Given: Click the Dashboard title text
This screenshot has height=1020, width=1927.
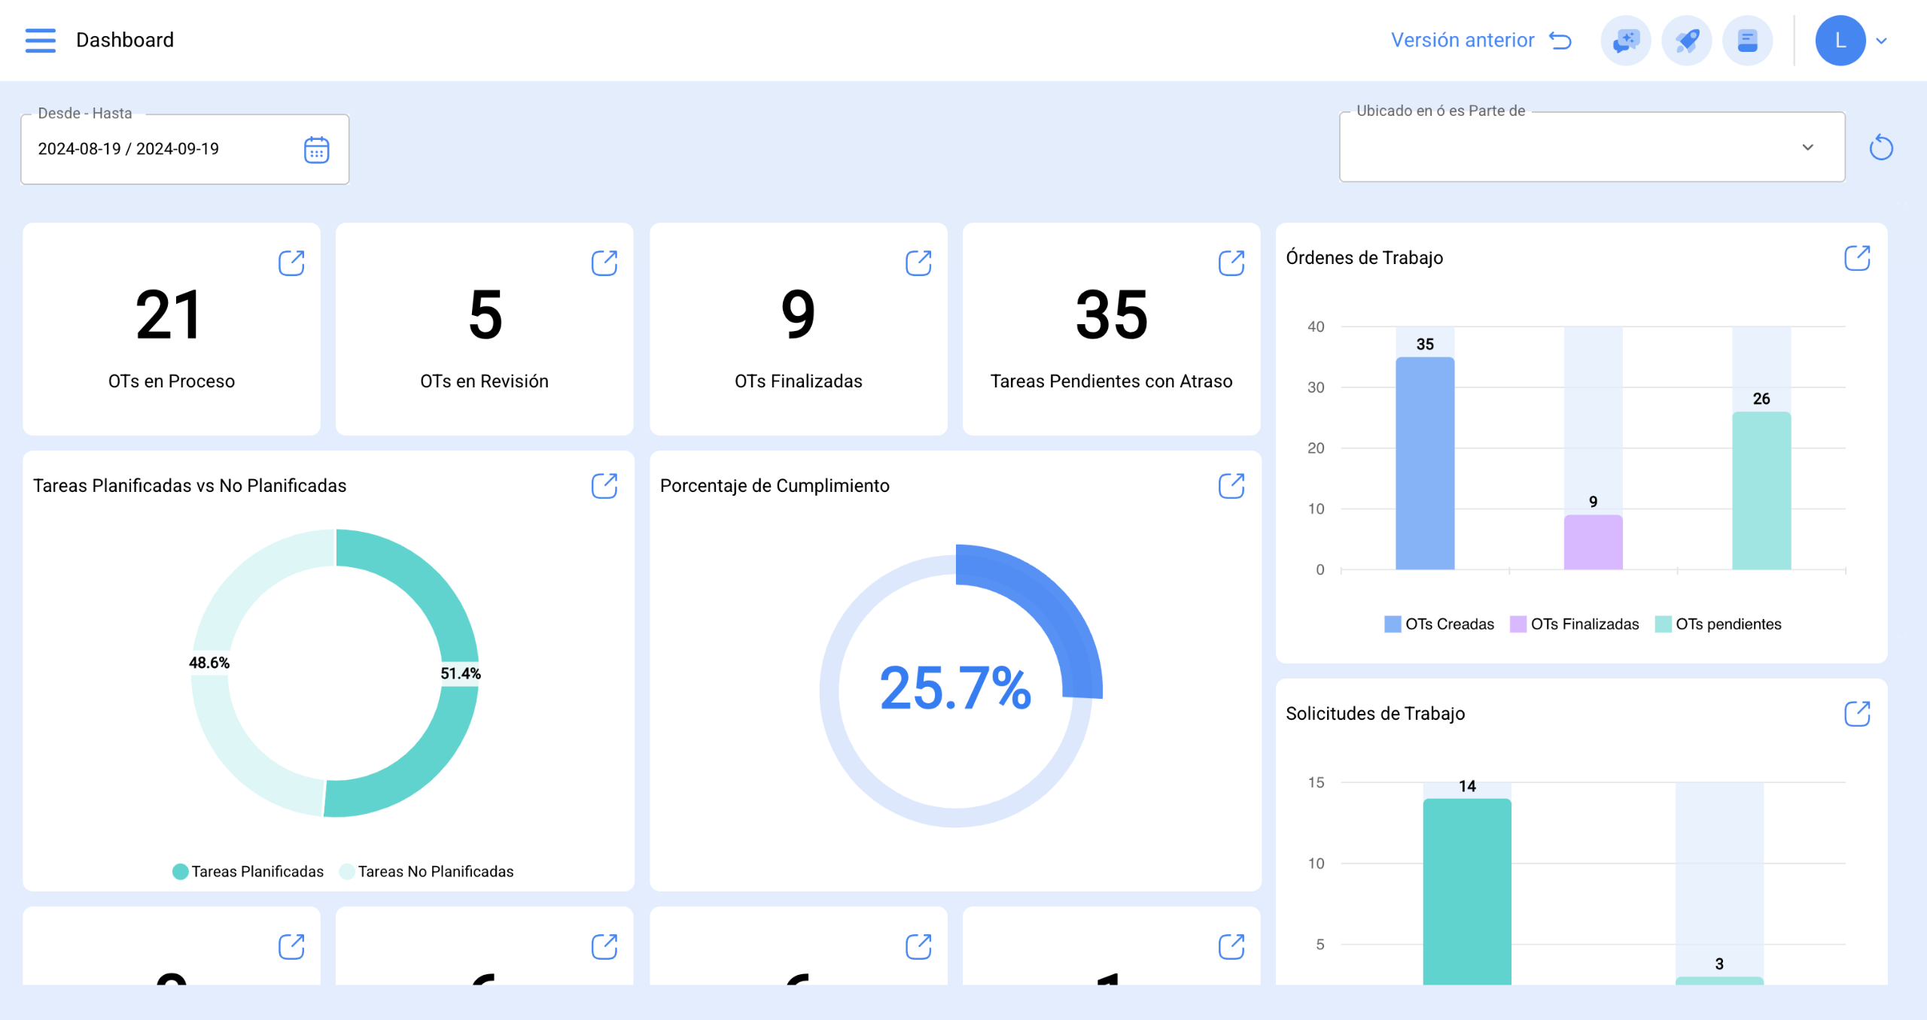Looking at the screenshot, I should (125, 40).
